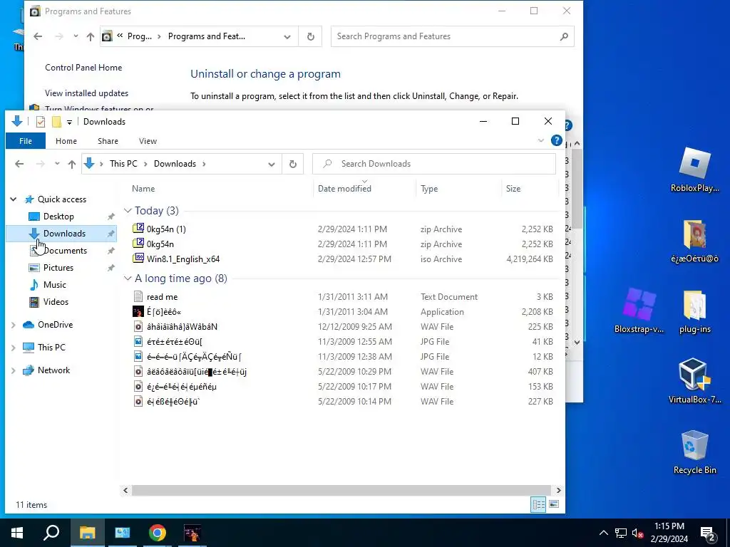Select Videos in navigation pane
The height and width of the screenshot is (547, 730).
pos(56,302)
